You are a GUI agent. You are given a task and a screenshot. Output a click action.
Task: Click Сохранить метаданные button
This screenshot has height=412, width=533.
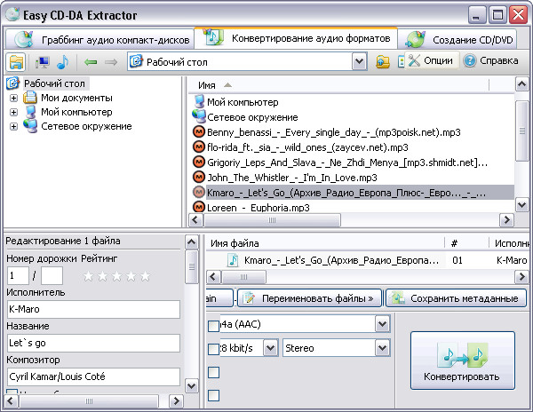coord(455,297)
